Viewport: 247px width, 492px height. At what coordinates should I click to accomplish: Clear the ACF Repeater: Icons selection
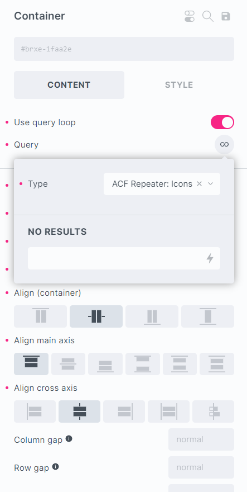(x=199, y=184)
